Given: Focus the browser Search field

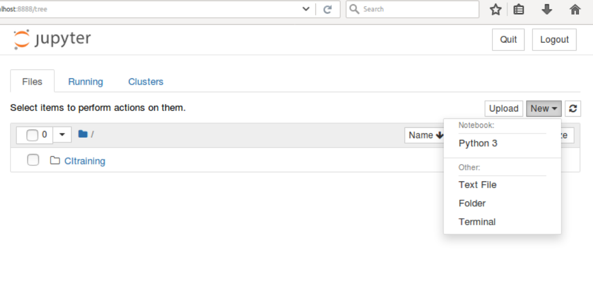Looking at the screenshot, I should 416,9.
